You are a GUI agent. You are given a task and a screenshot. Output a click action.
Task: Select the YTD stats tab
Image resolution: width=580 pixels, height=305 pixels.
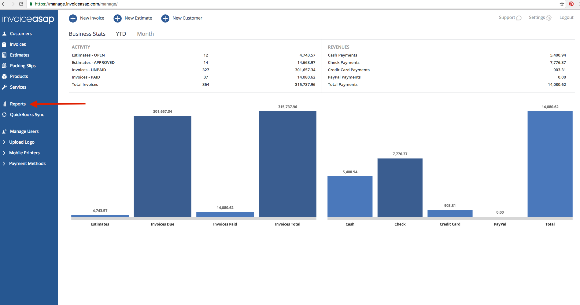tap(121, 34)
